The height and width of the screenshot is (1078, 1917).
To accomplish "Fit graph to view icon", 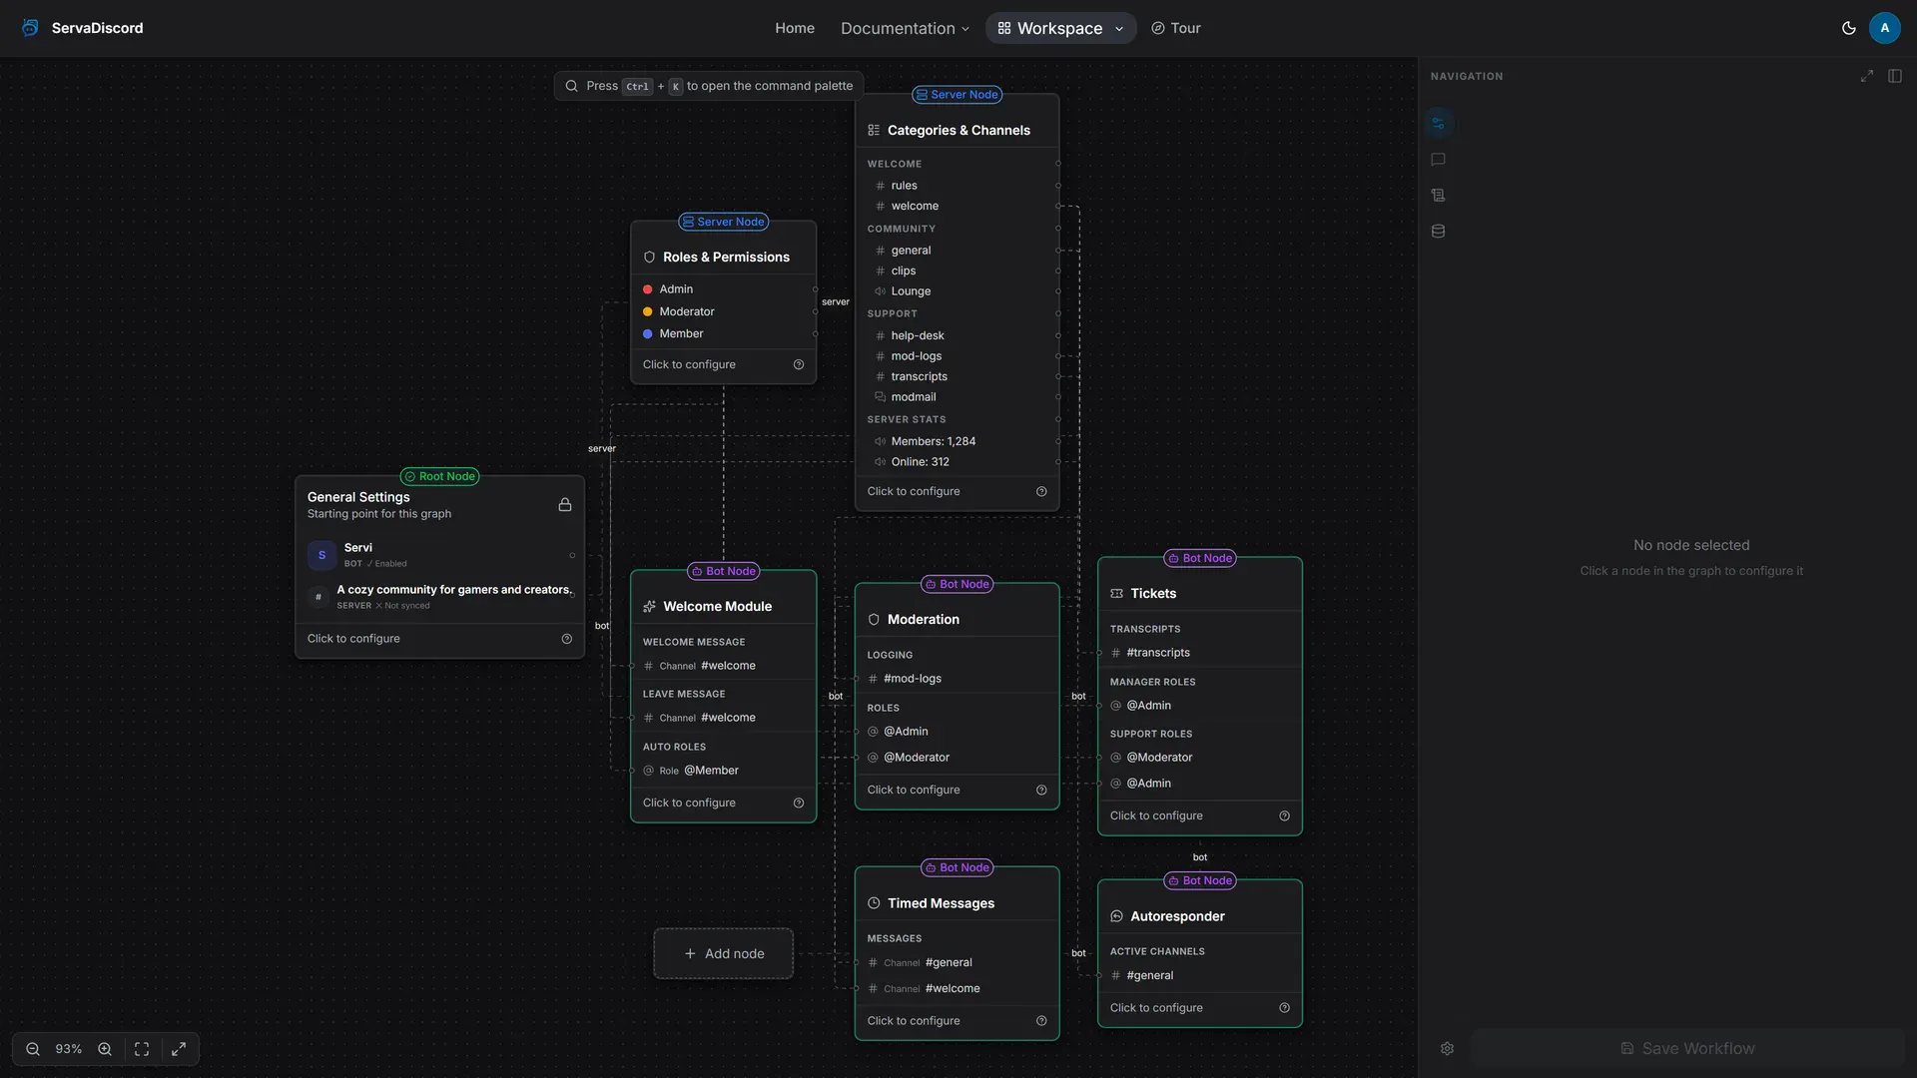I will click(142, 1049).
